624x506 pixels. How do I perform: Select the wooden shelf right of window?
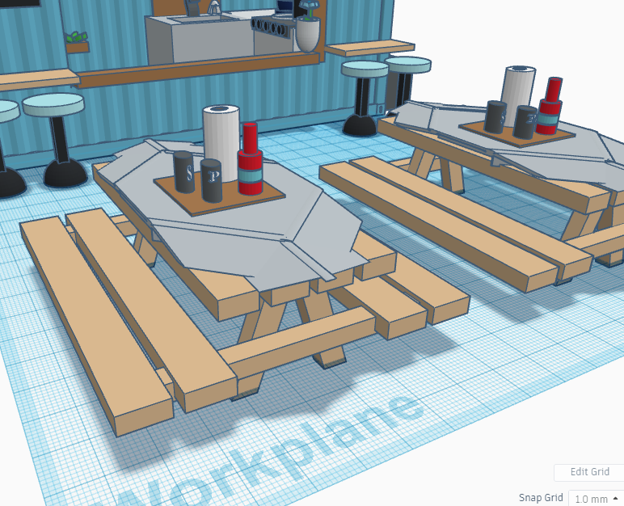pyautogui.click(x=369, y=48)
